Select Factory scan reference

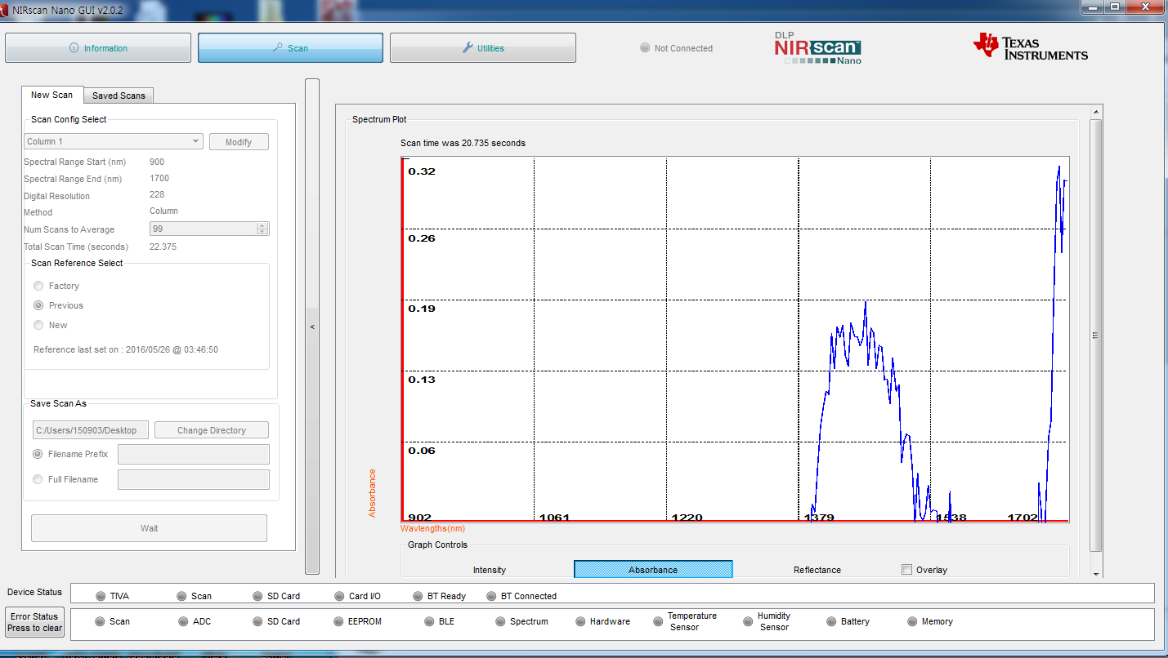point(38,286)
